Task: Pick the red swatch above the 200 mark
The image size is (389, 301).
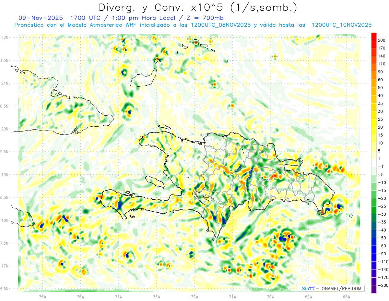Action: tap(374, 36)
